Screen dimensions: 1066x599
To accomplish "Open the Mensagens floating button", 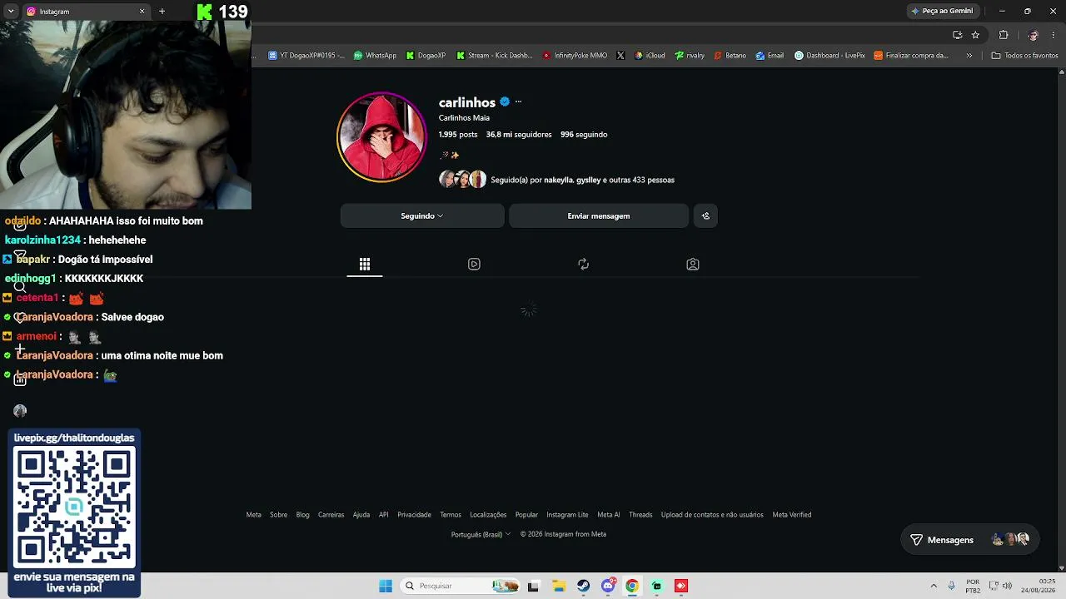I will [x=969, y=540].
